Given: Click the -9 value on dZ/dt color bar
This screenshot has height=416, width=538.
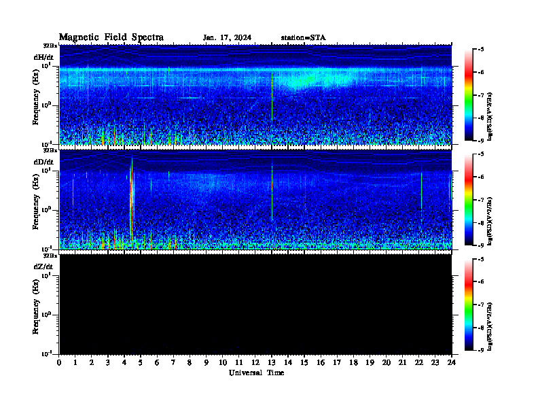Looking at the screenshot, I should click(x=481, y=350).
